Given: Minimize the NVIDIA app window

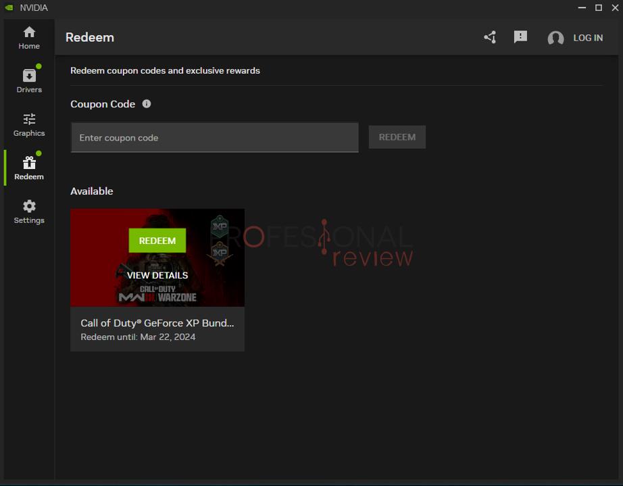Looking at the screenshot, I should (x=582, y=7).
